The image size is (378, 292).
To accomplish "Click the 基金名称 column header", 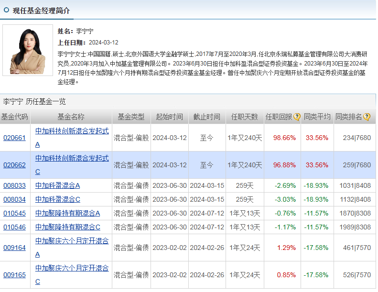I will (71, 117).
